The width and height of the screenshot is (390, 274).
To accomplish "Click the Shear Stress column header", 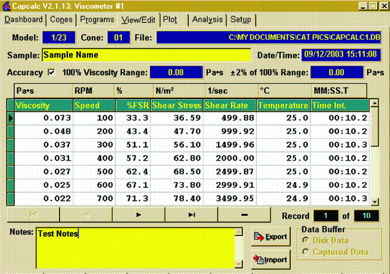I will click(x=177, y=105).
